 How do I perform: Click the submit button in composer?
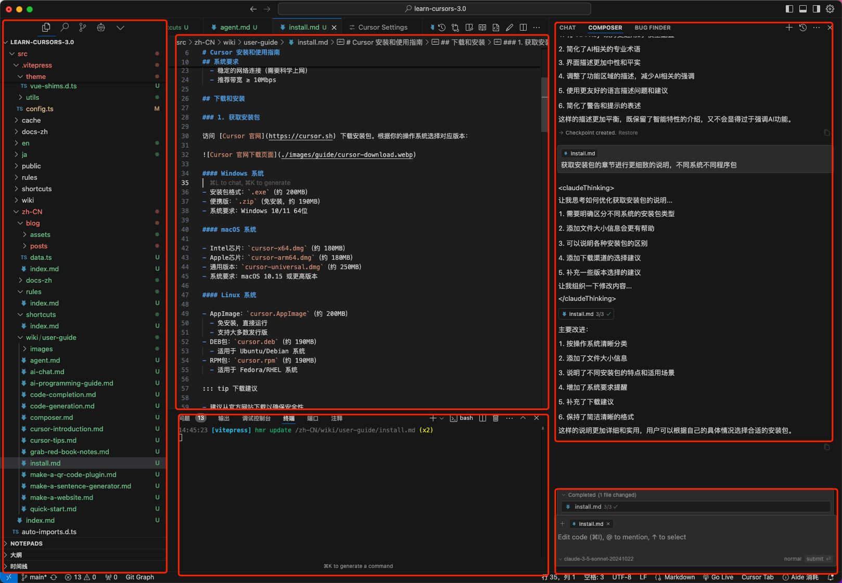(819, 559)
